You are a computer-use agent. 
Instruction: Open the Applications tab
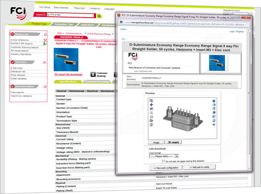pyautogui.click(x=87, y=25)
